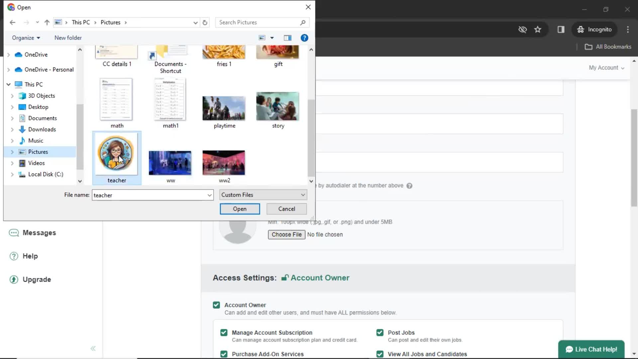Expand the This PC tree item
The image size is (638, 359).
[x=8, y=84]
